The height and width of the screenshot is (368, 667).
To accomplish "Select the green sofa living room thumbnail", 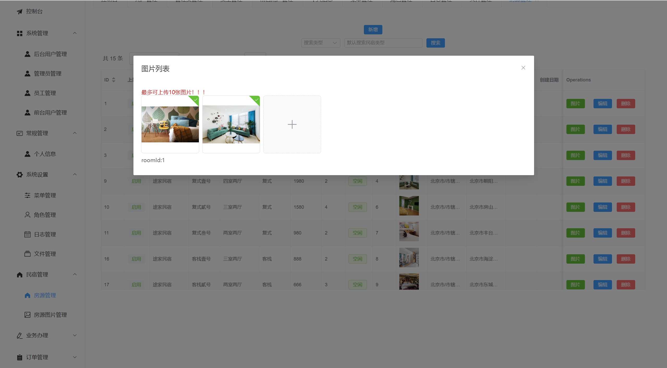I will [231, 124].
